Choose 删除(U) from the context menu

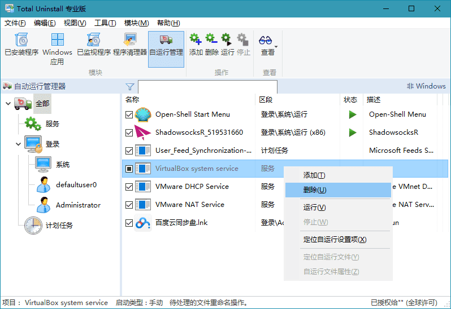point(314,190)
